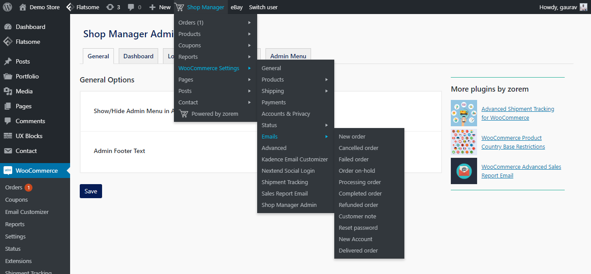
Task: Click the Media icon in sidebar
Action: click(8, 91)
